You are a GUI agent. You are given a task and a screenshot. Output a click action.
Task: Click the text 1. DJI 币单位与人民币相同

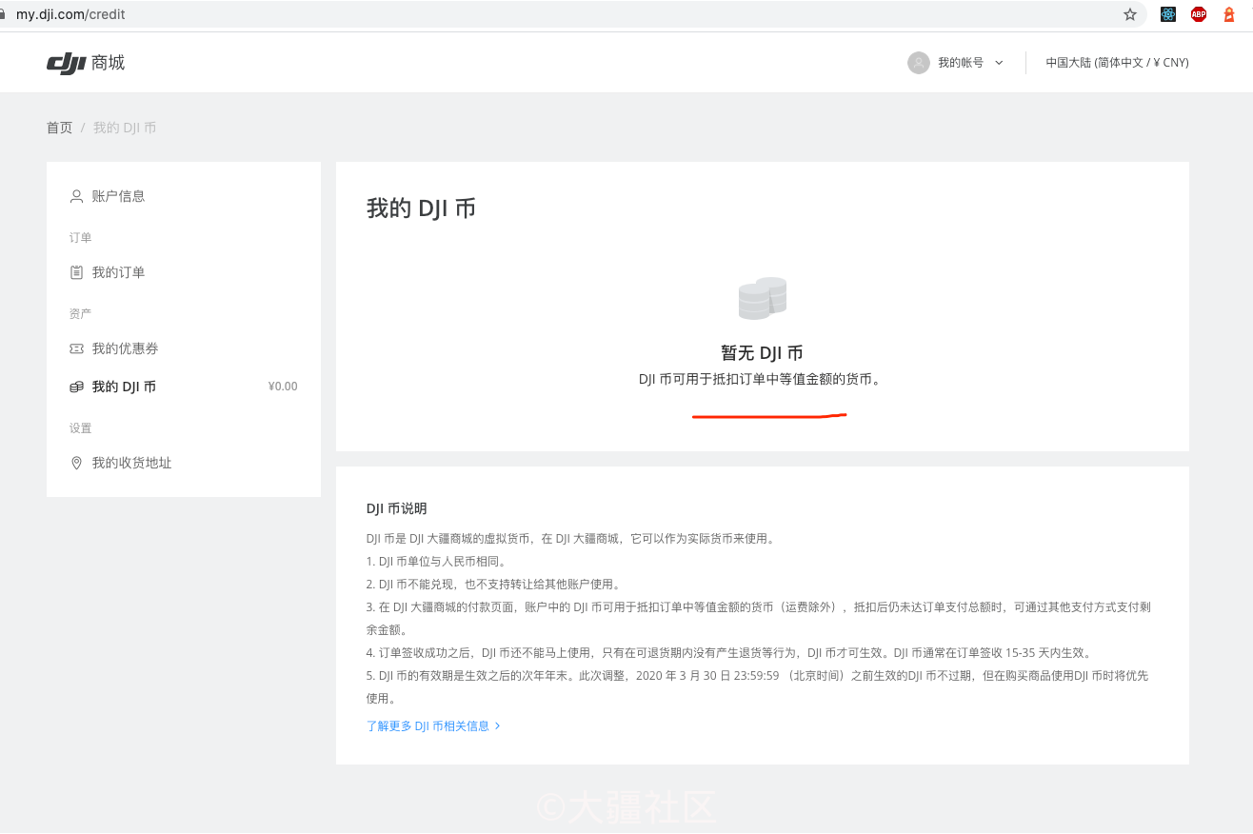tap(437, 561)
